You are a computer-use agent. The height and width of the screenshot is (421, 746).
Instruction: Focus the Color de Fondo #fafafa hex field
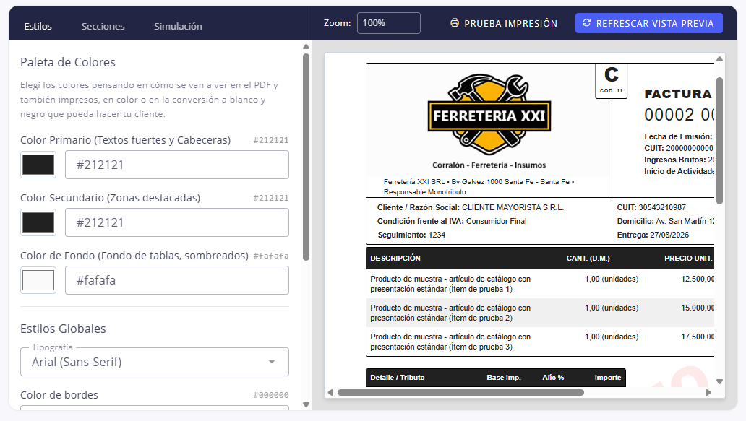[x=177, y=280]
